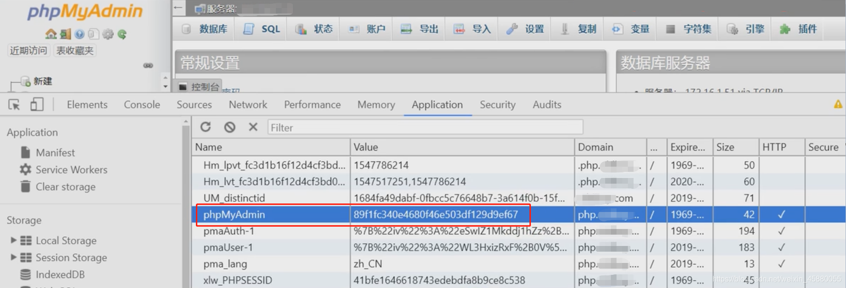
Task: Open the 数据库 databases tab
Action: tap(204, 29)
